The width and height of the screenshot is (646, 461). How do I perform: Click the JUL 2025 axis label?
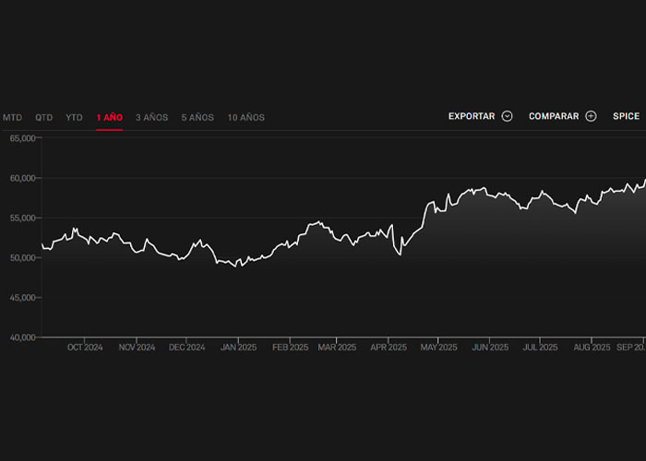540,348
